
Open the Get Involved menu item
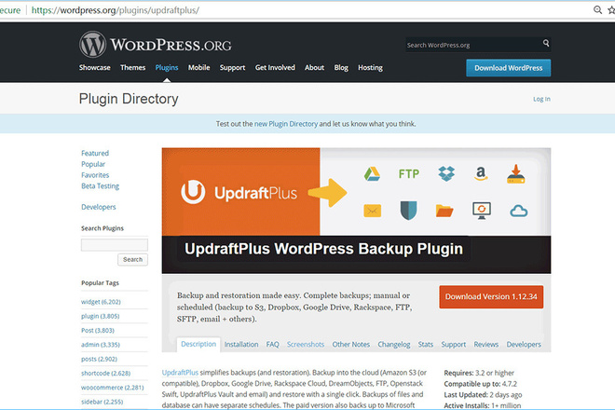(275, 67)
